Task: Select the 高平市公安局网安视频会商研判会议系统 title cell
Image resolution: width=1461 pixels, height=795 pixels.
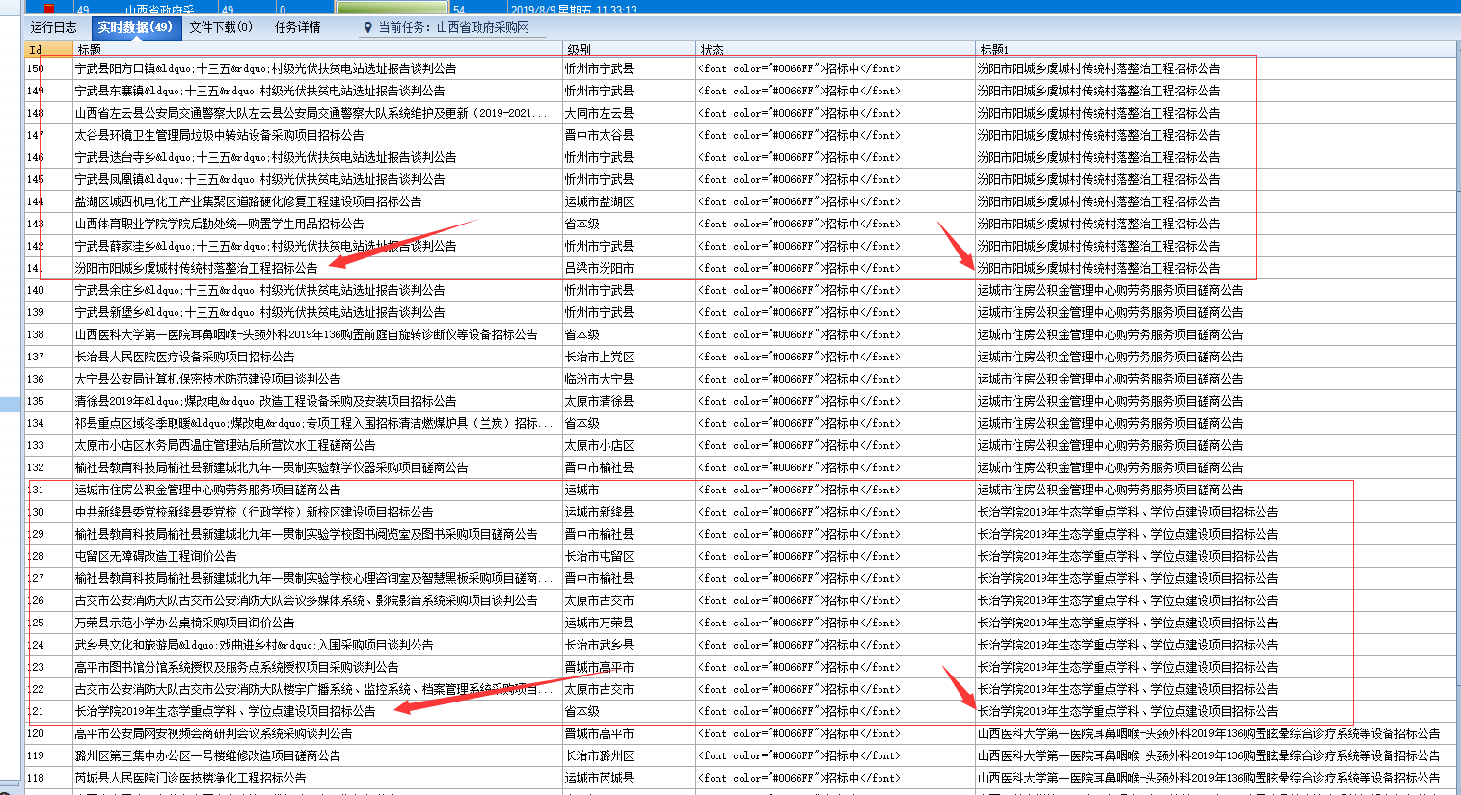Action: pyautogui.click(x=318, y=733)
